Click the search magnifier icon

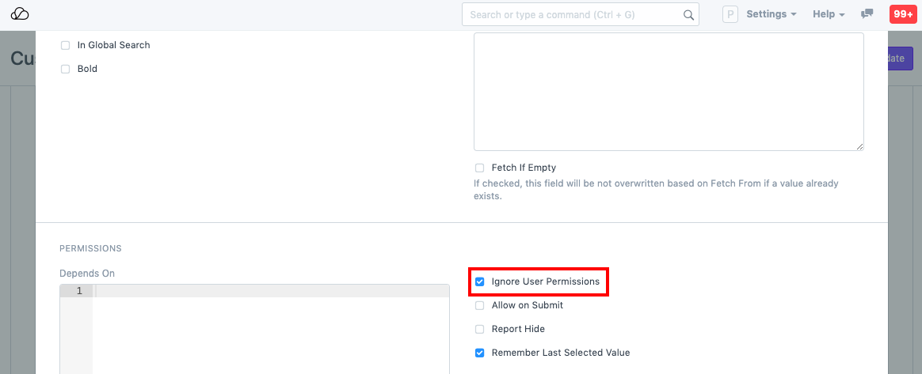coord(688,15)
